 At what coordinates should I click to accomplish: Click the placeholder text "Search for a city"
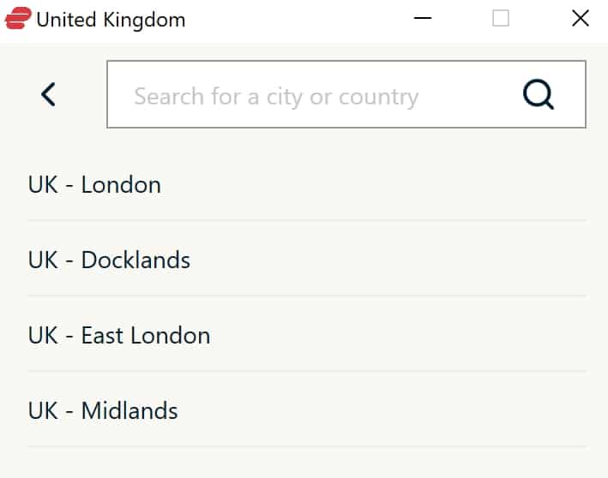pyautogui.click(x=218, y=97)
